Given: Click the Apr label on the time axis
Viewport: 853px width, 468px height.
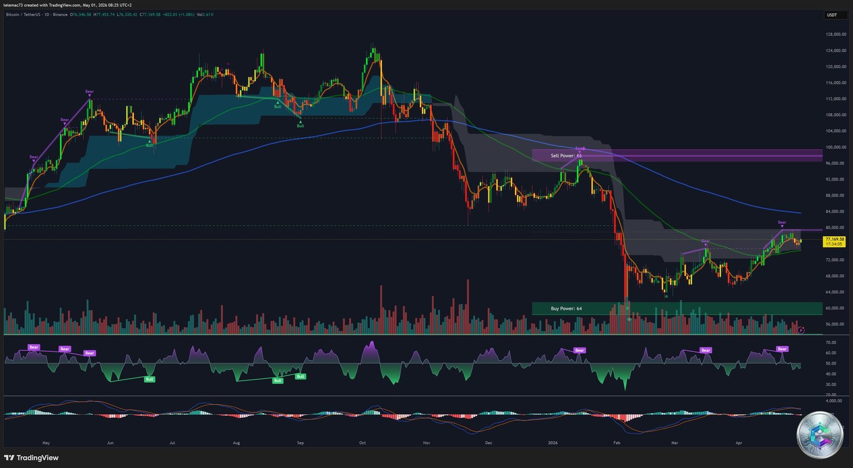Looking at the screenshot, I should [x=739, y=443].
